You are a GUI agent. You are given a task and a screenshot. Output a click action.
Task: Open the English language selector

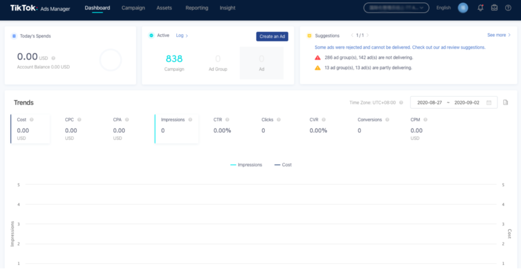(443, 8)
